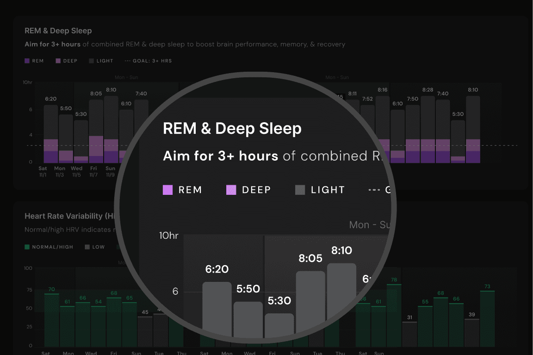This screenshot has width=533, height=355.
Task: Select the NORMAL/HIGH legend swatch in HRV chart
Action: 27,247
